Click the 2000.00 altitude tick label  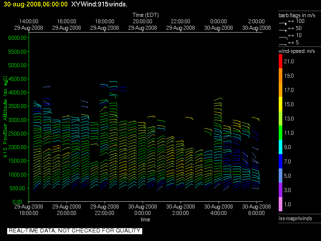(x=18, y=147)
